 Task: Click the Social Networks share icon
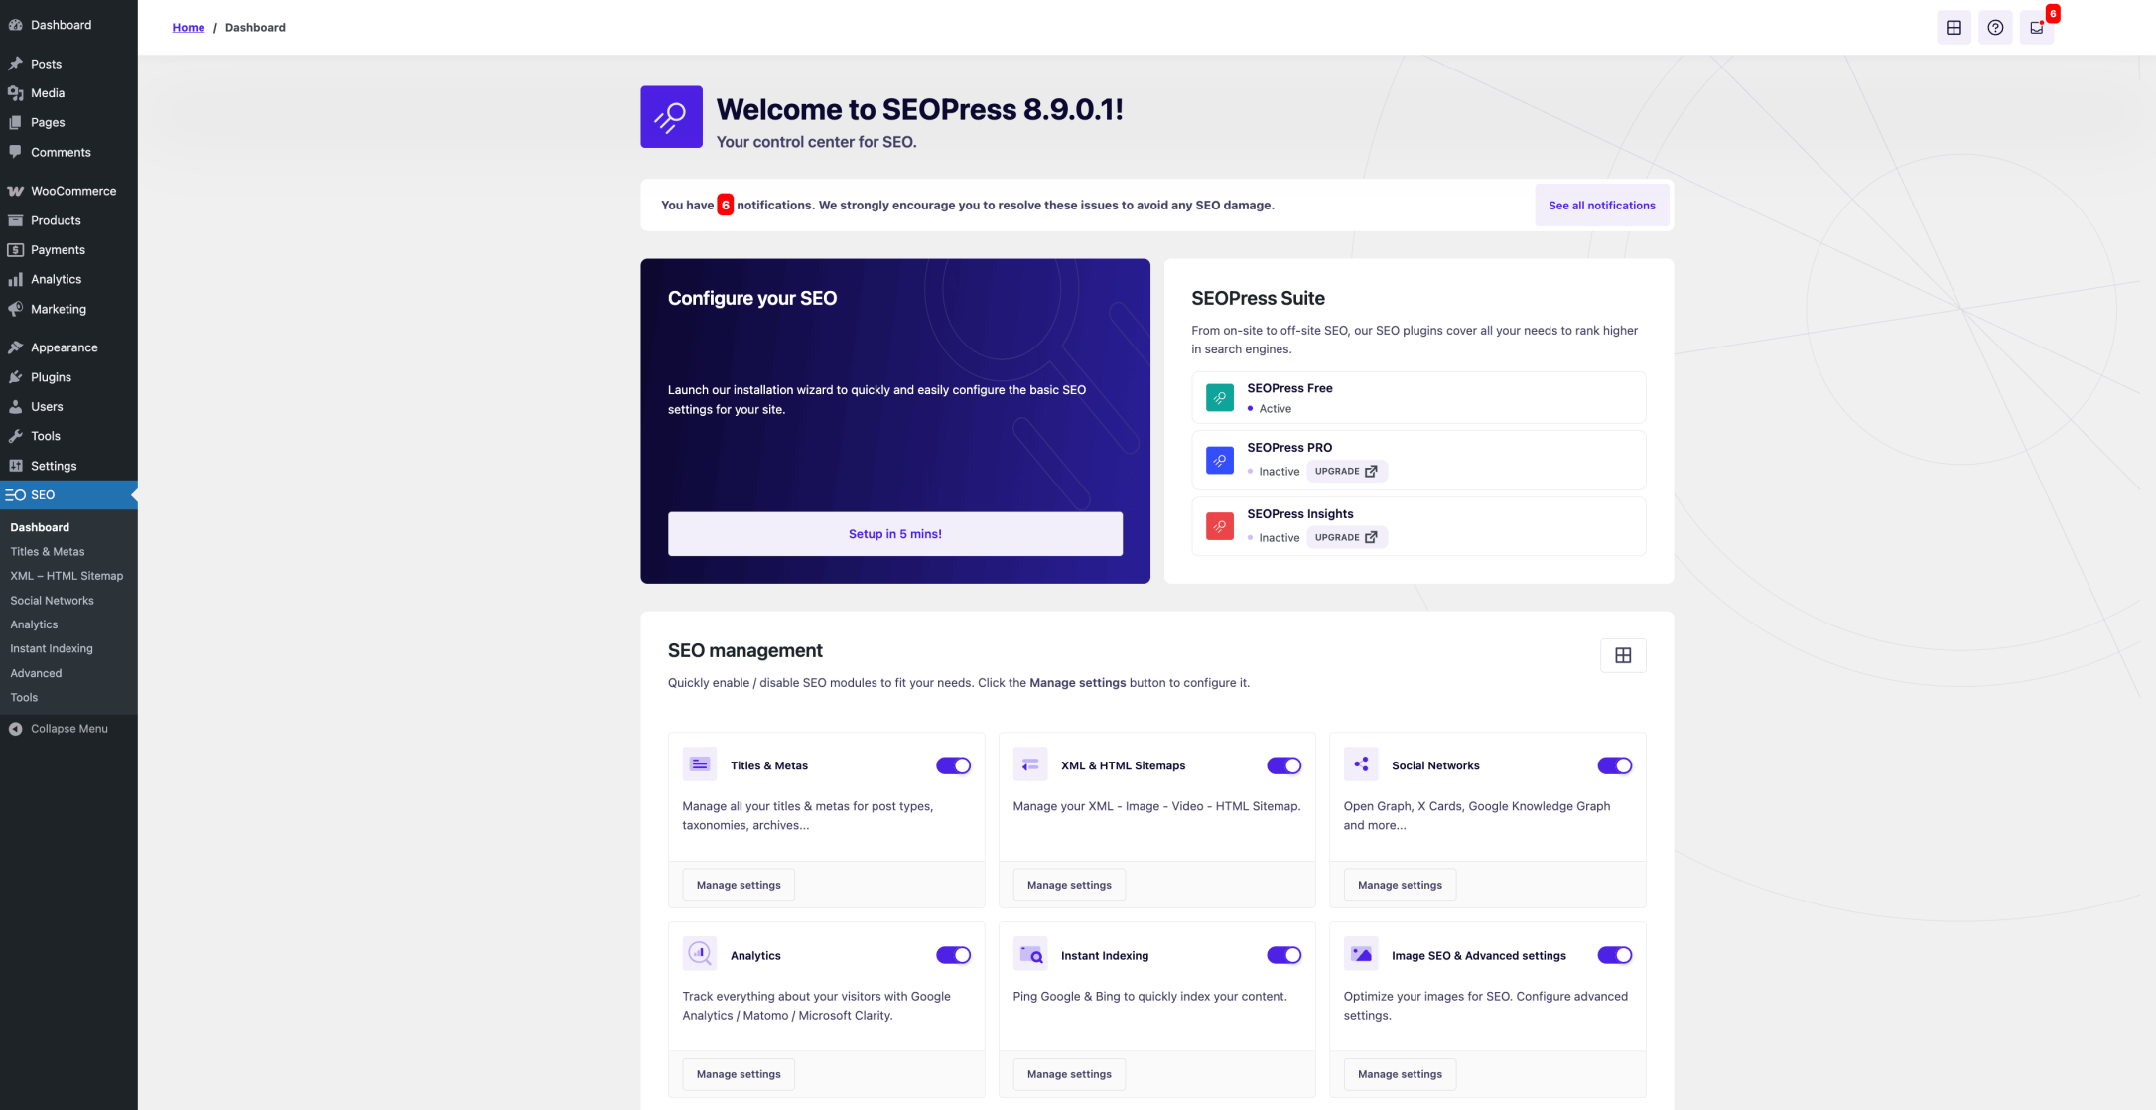pos(1361,764)
